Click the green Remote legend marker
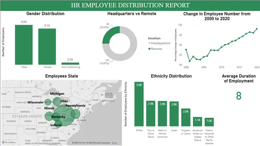 click(149, 49)
